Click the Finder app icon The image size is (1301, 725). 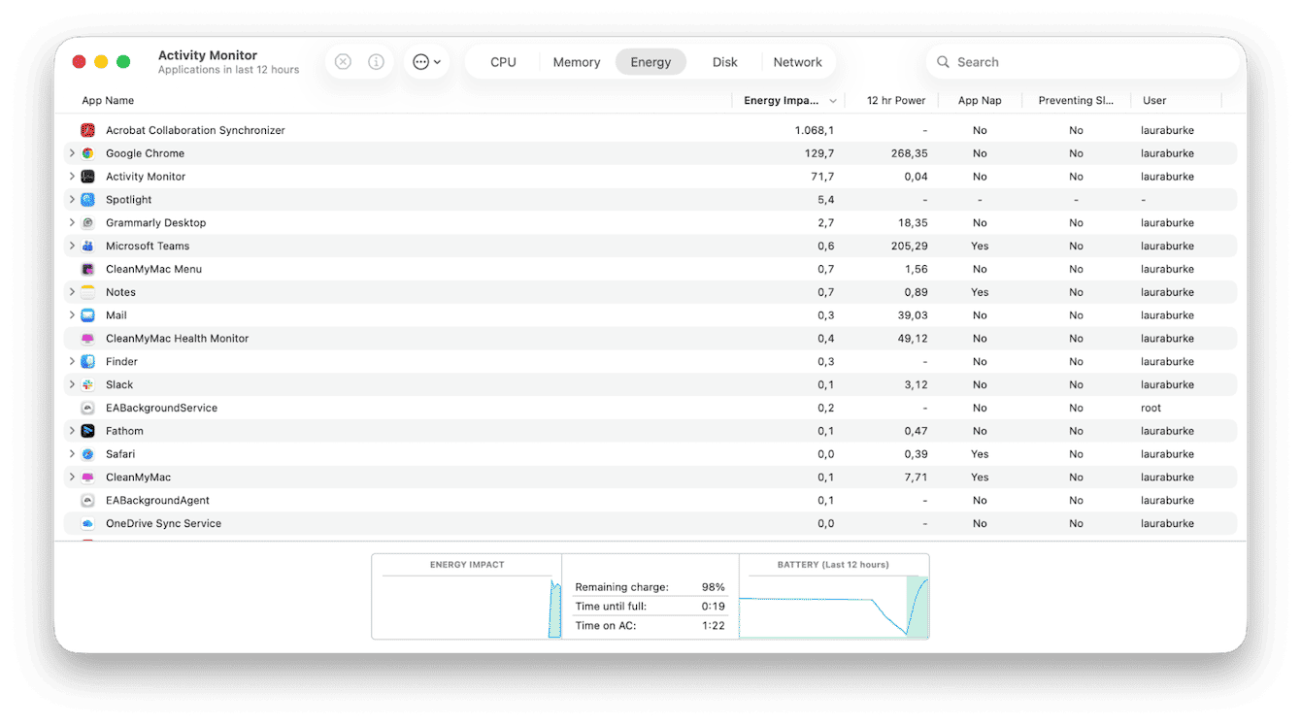click(87, 361)
